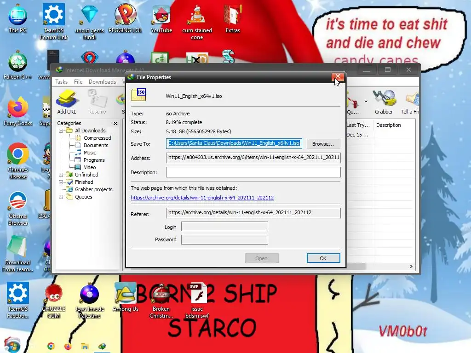Expand the Queues category node
The image size is (471, 353).
click(61, 197)
